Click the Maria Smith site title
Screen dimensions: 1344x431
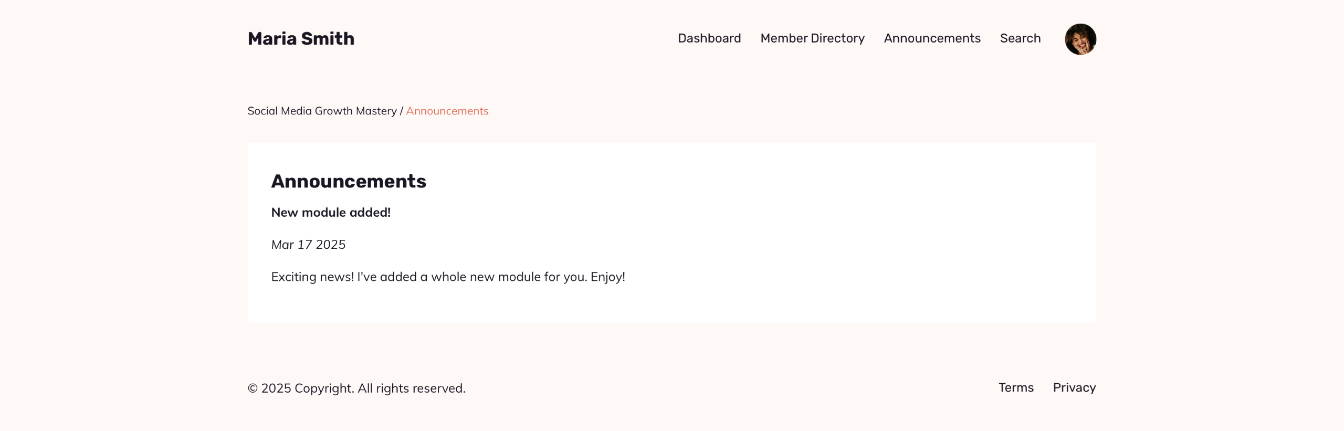(x=301, y=38)
